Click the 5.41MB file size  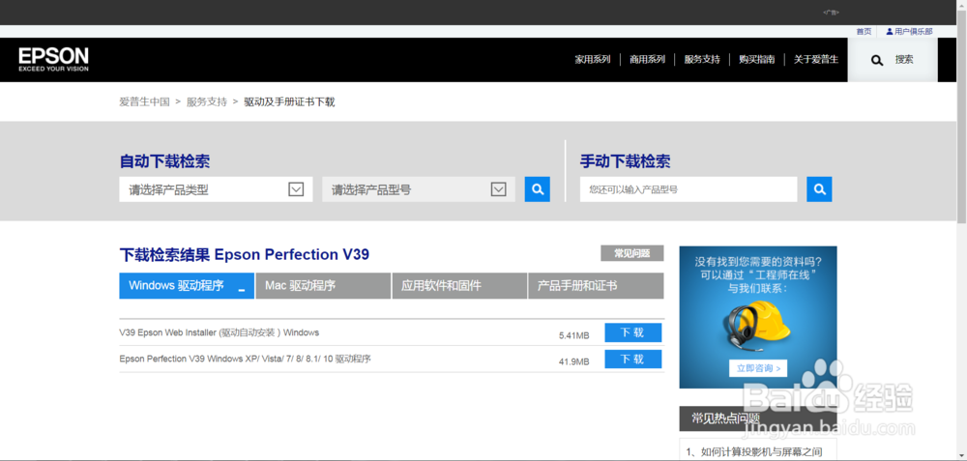point(573,336)
